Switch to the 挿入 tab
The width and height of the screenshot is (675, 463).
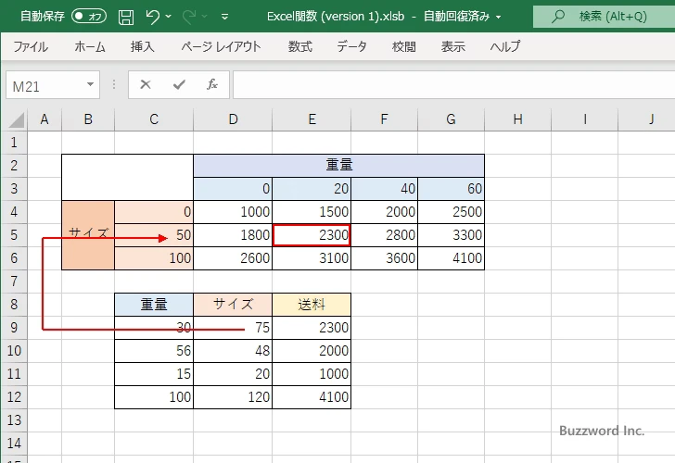143,46
